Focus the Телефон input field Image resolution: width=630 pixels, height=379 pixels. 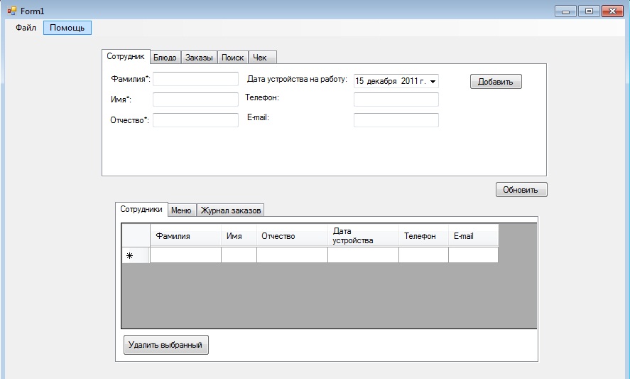396,100
